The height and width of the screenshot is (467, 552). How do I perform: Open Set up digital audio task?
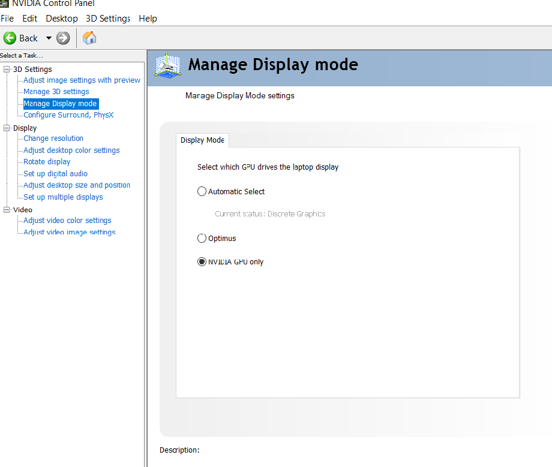(x=55, y=174)
